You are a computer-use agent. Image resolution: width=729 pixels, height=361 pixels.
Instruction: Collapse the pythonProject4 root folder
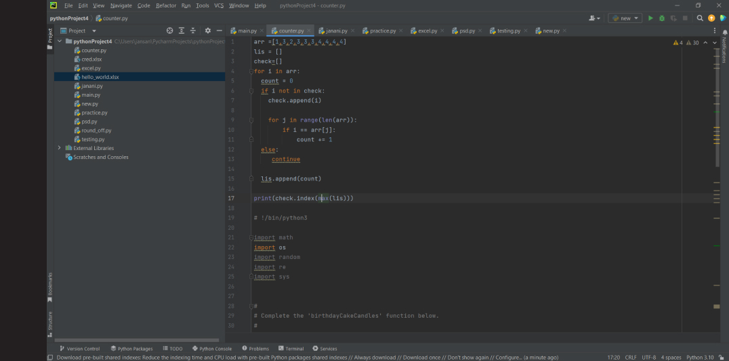[60, 41]
